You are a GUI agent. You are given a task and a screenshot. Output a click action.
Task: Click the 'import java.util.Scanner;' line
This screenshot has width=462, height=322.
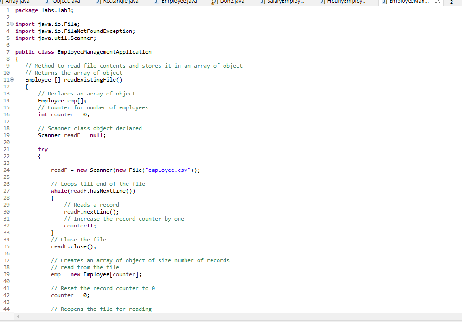coord(56,38)
